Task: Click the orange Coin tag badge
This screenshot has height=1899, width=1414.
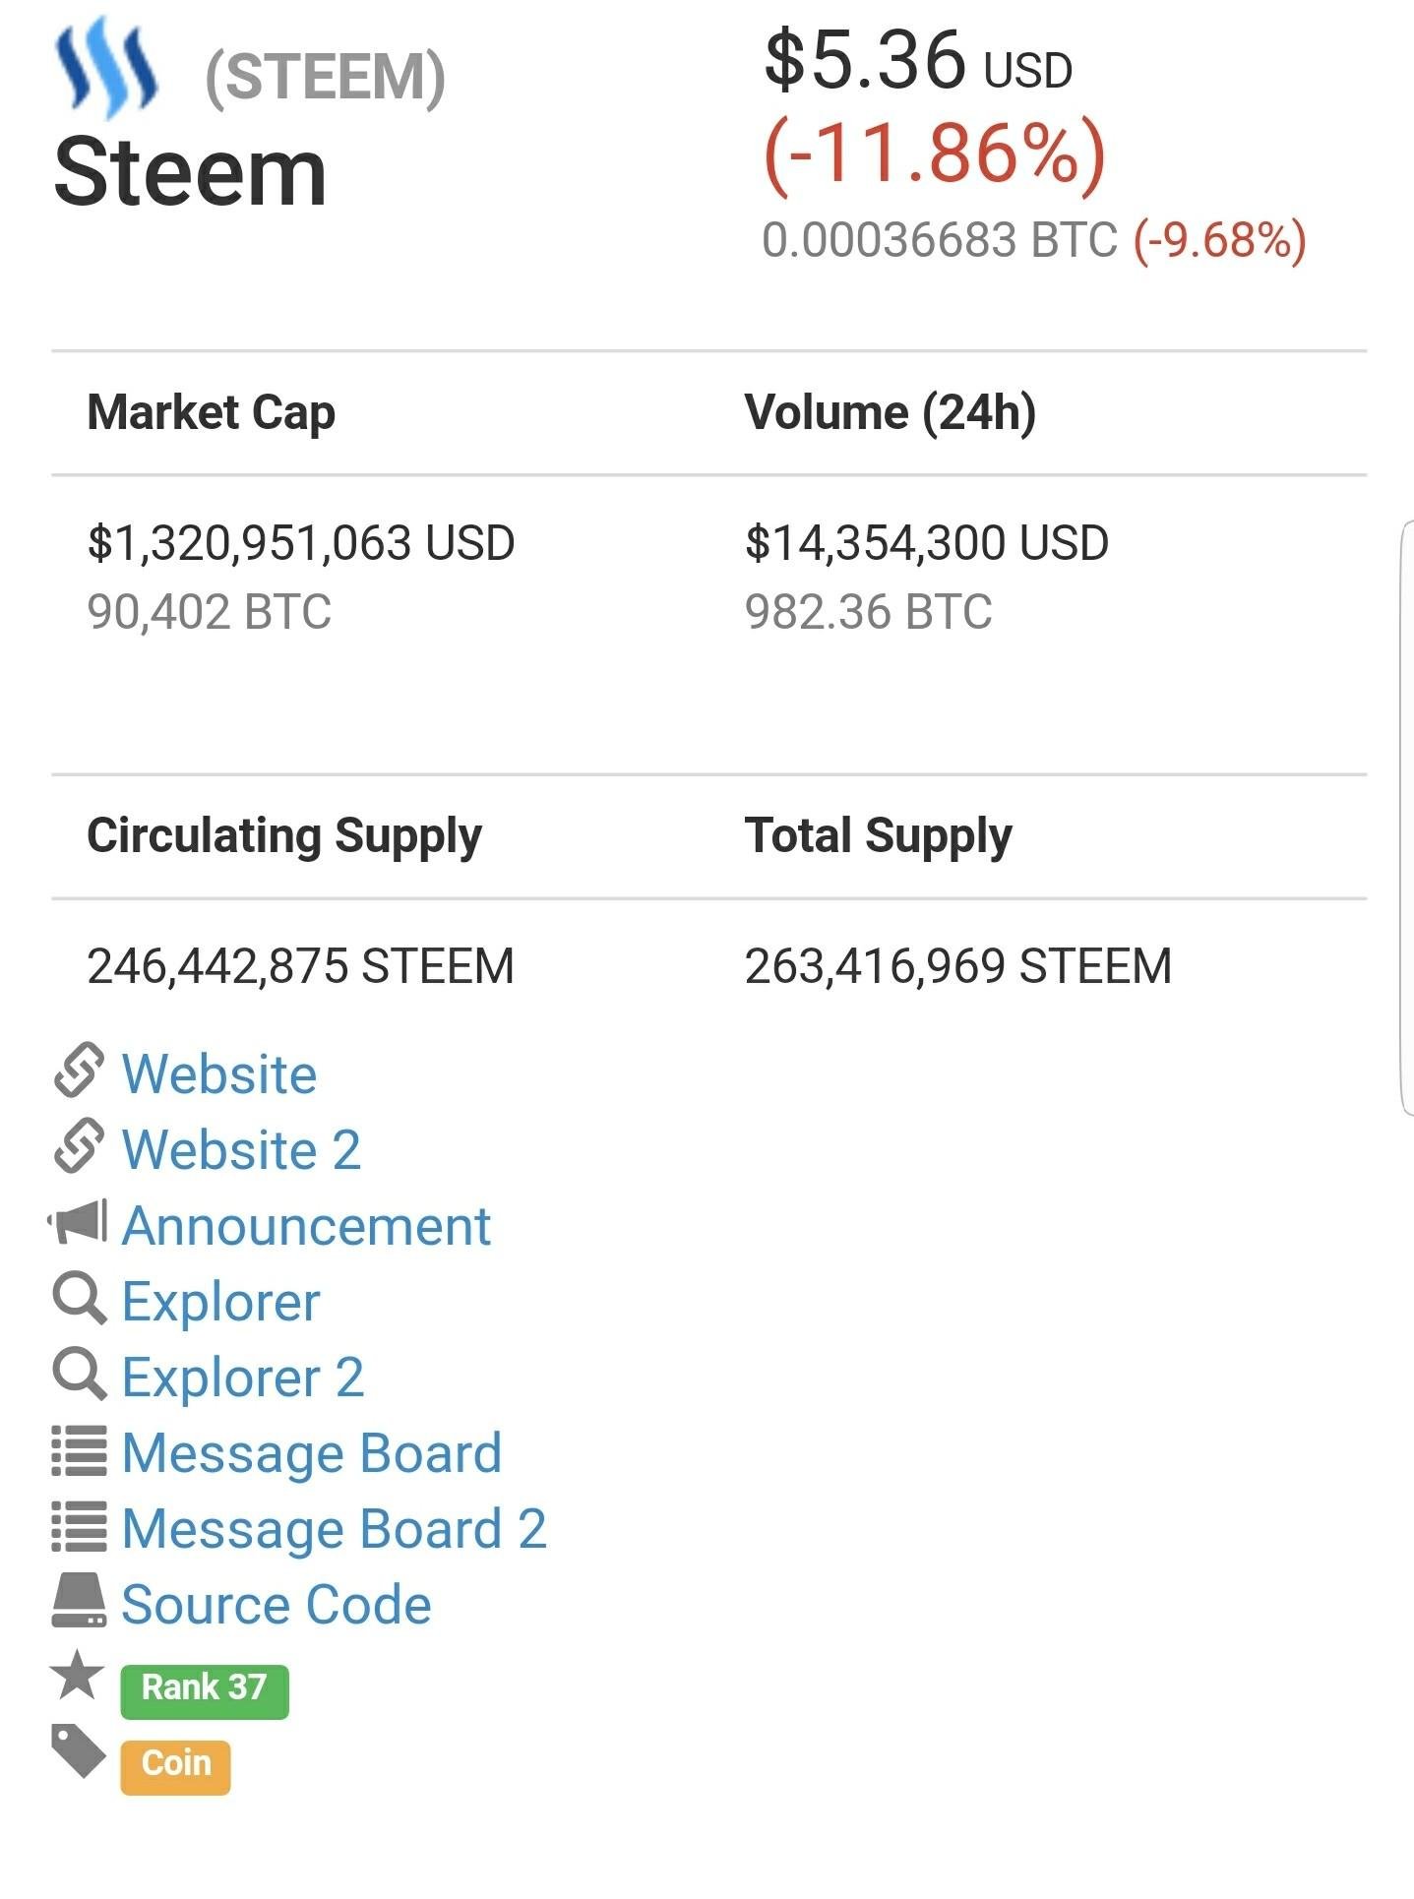Action: (176, 1767)
